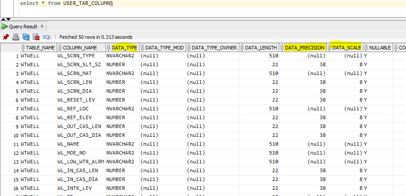
Task: Select the WTWELL table name in the WL_INTK_LEV row
Action: click(x=38, y=188)
